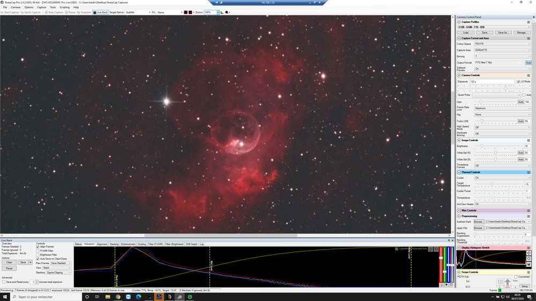
Task: Open the Output Format dropdown
Action: pyautogui.click(x=499, y=63)
